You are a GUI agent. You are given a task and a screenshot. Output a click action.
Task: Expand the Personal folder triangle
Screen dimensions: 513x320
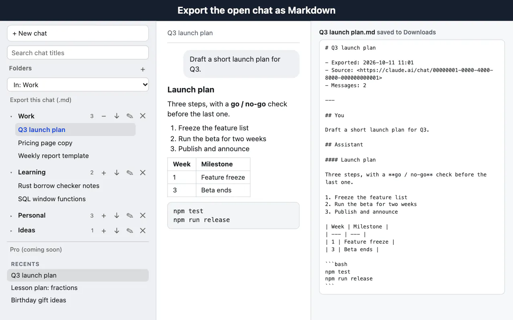[x=11, y=216]
